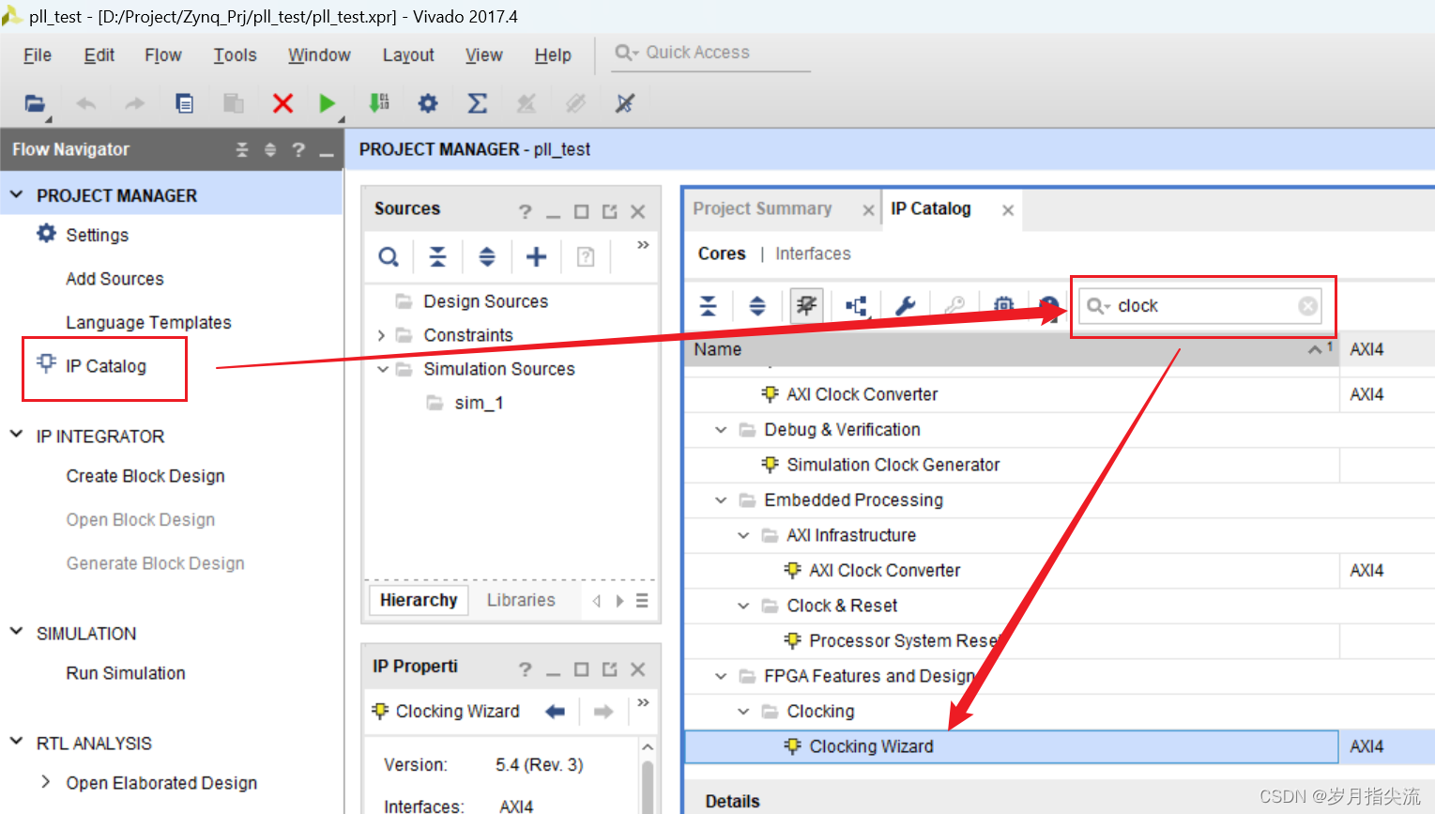The image size is (1435, 814).
Task: Open the Flow menu
Action: click(x=163, y=55)
